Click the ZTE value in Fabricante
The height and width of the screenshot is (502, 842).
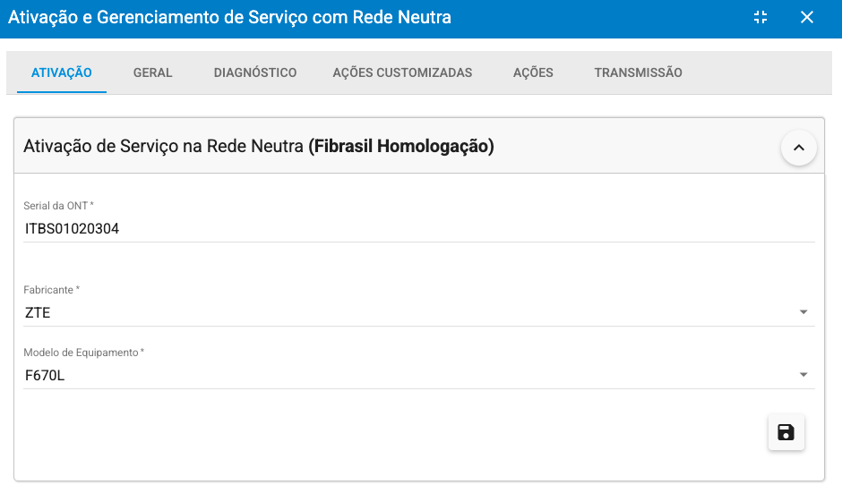click(38, 313)
